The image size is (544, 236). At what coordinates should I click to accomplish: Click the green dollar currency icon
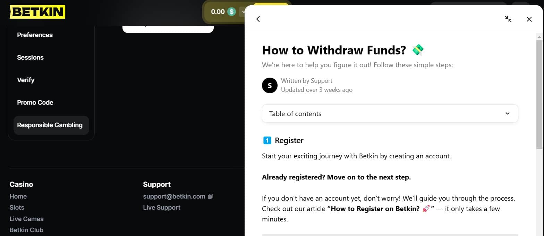231,12
